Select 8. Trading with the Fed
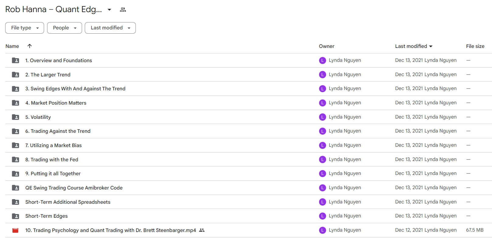The image size is (492, 245). coord(52,159)
